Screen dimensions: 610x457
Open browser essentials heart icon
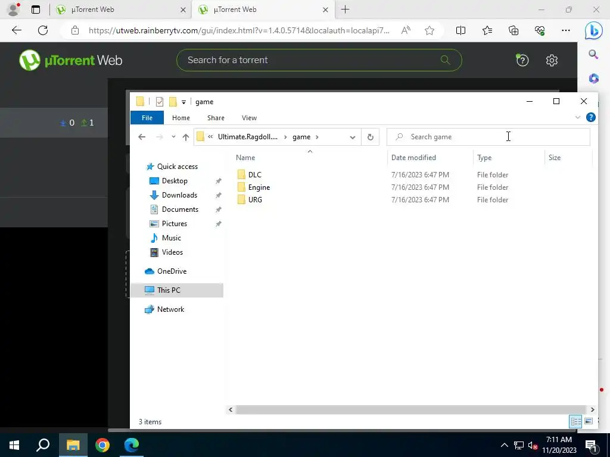click(x=540, y=30)
